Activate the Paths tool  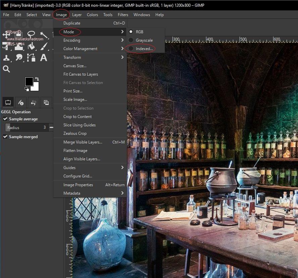pos(31,57)
